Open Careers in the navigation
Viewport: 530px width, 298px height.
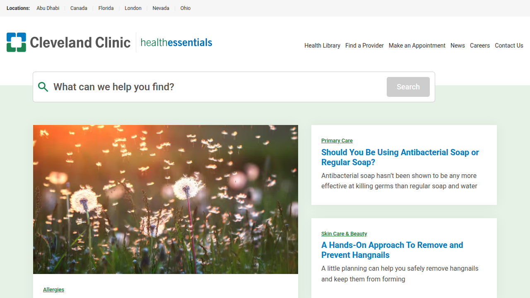click(480, 46)
